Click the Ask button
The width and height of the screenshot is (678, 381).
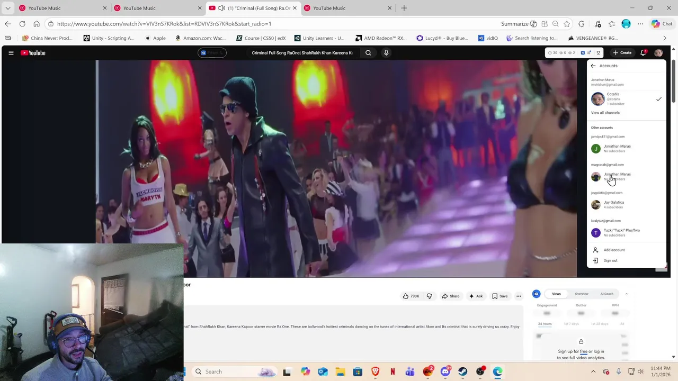(476, 296)
